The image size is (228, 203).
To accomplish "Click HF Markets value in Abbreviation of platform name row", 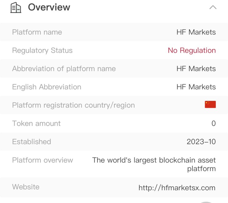I will click(196, 69).
